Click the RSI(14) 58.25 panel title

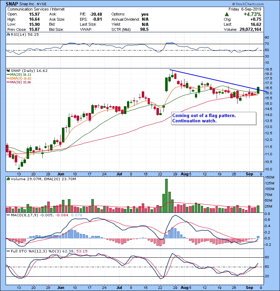24,34
